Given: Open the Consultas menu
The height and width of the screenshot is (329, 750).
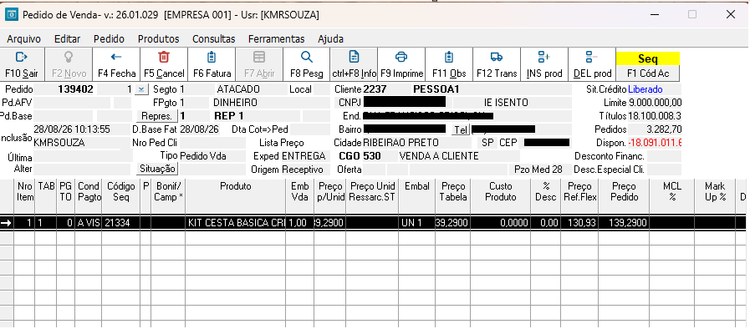Looking at the screenshot, I should click(214, 39).
